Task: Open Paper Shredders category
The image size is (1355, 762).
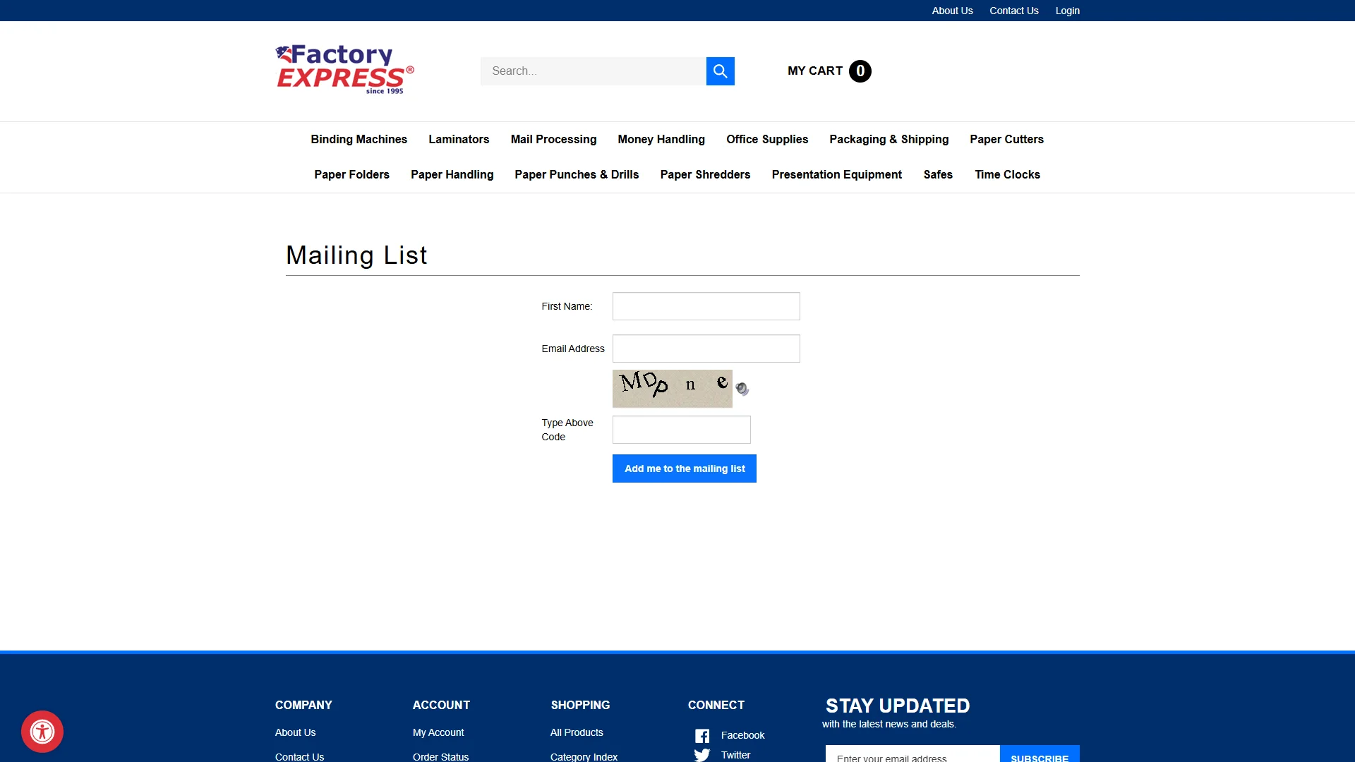Action: pyautogui.click(x=705, y=175)
